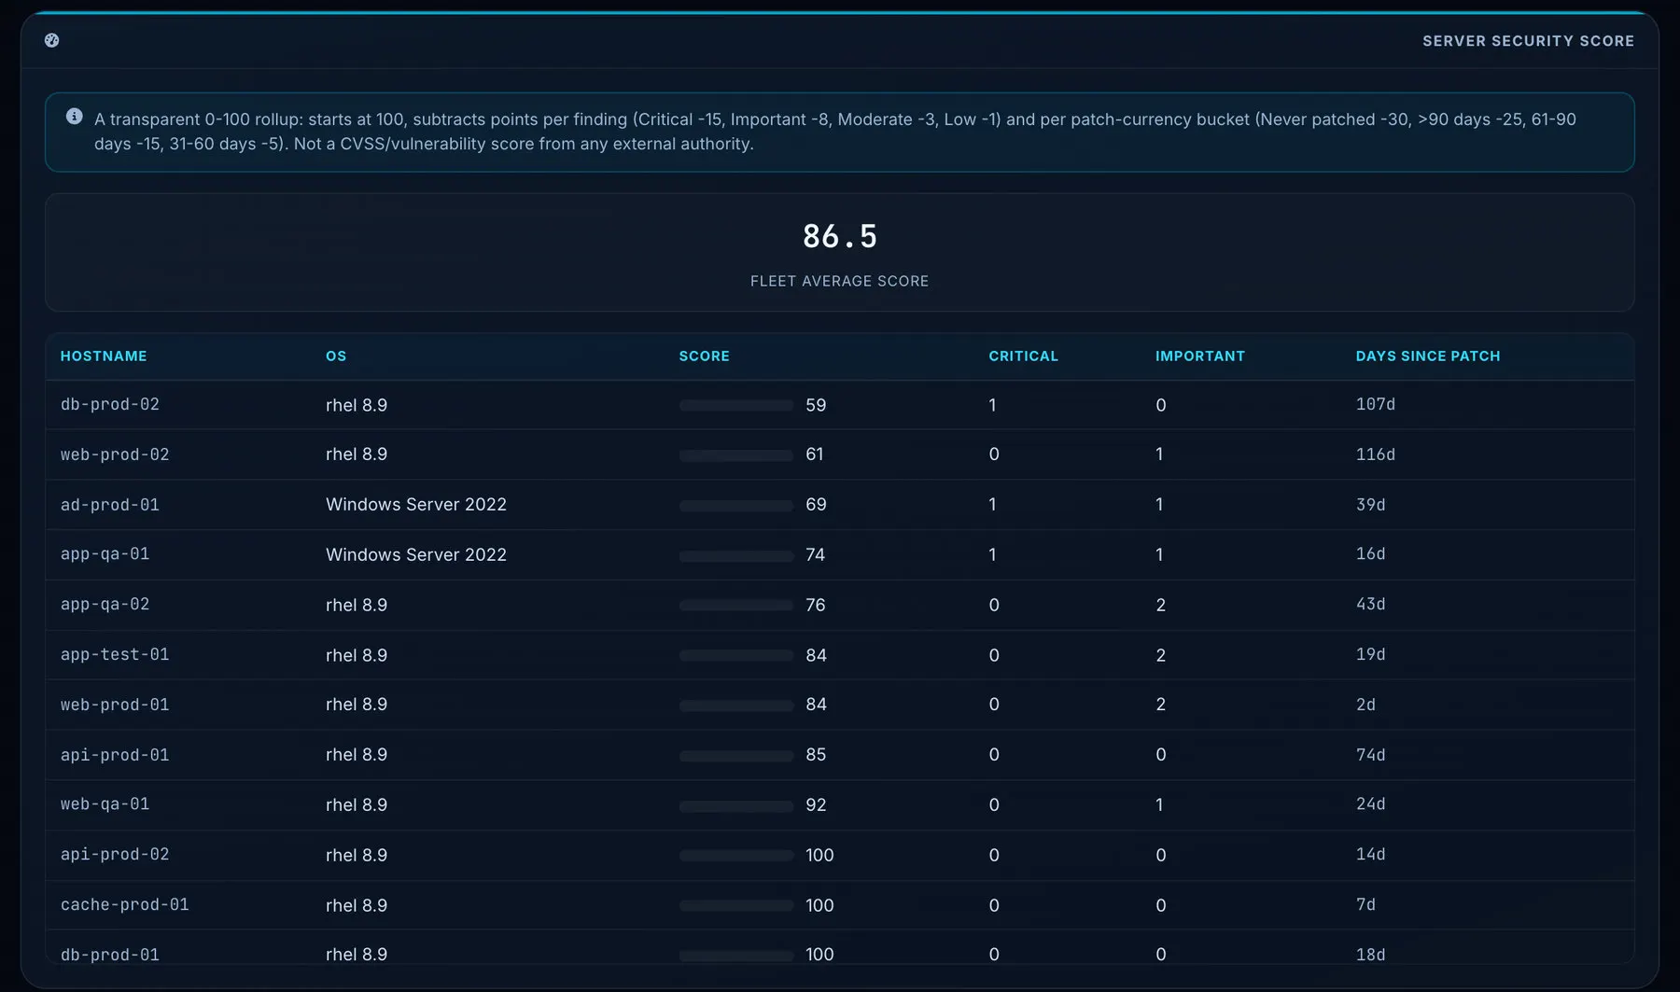Click the score value 59
Viewport: 1680px width, 992px height.
coord(816,405)
